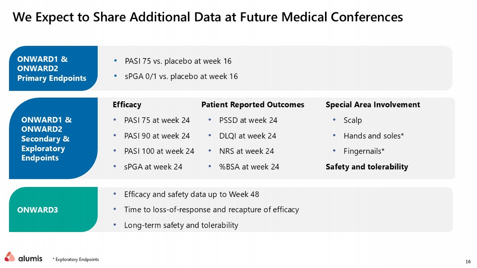Image resolution: width=477 pixels, height=268 pixels.
Task: Click the Hands and soles* item
Action: pos(374,136)
